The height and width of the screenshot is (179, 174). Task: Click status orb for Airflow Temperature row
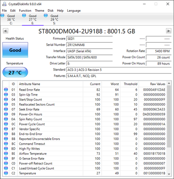pyautogui.click(x=6, y=153)
